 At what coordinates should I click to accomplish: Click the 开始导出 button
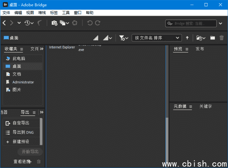tap(30, 151)
